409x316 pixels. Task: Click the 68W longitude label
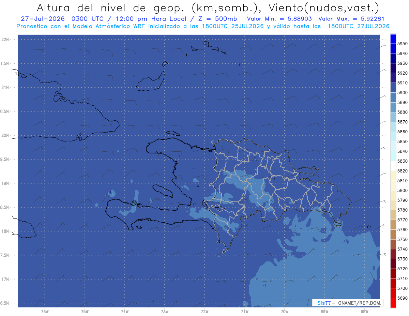click(364, 312)
